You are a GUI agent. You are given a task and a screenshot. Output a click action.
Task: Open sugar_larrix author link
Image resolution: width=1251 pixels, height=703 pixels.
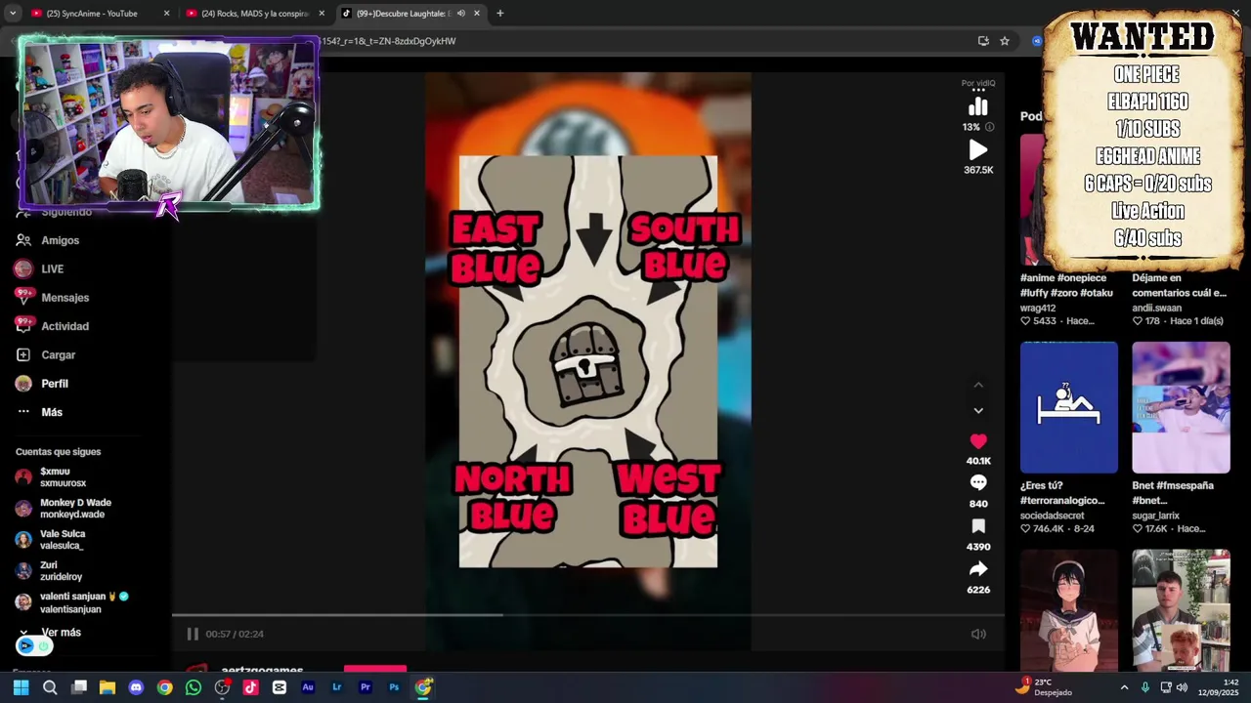[1155, 516]
